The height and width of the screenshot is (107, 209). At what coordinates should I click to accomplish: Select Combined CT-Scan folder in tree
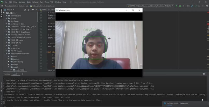point(17,24)
